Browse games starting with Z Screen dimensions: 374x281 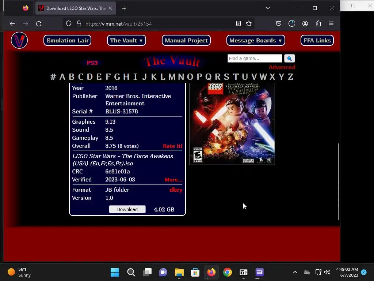click(x=290, y=77)
